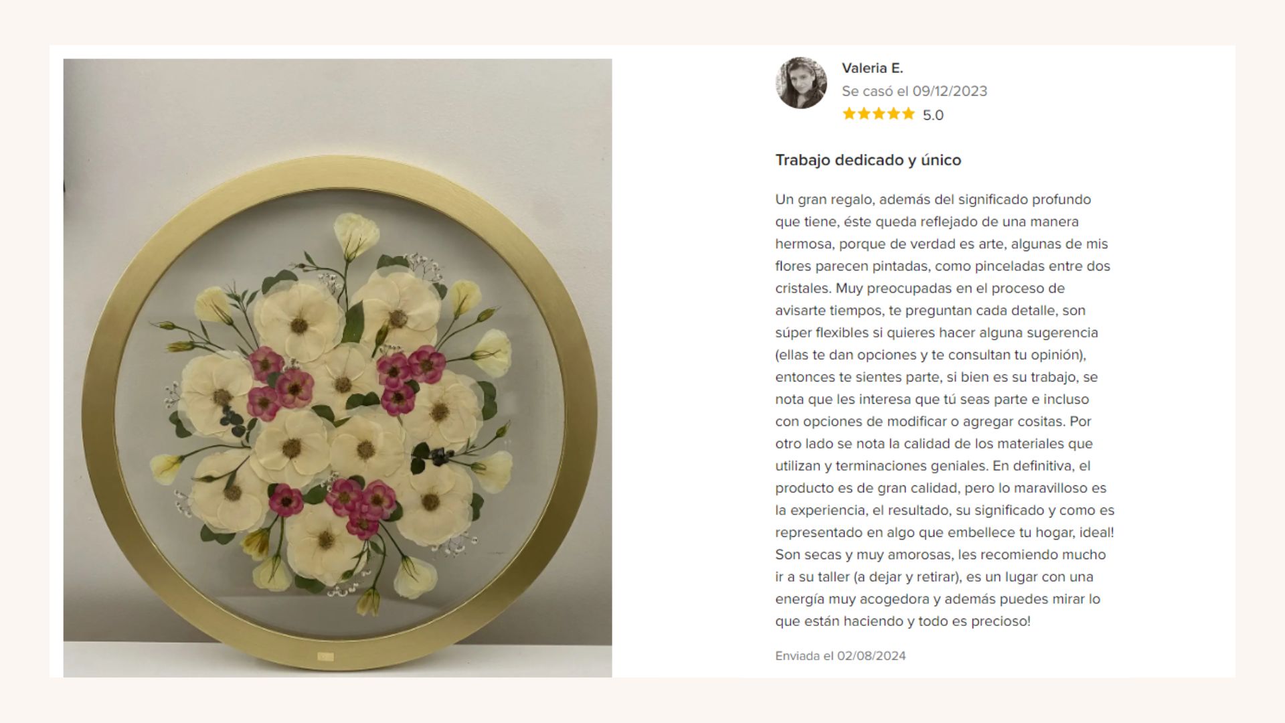Open the pressed flower frame photo
Viewport: 1285px width, 723px height.
(337, 368)
